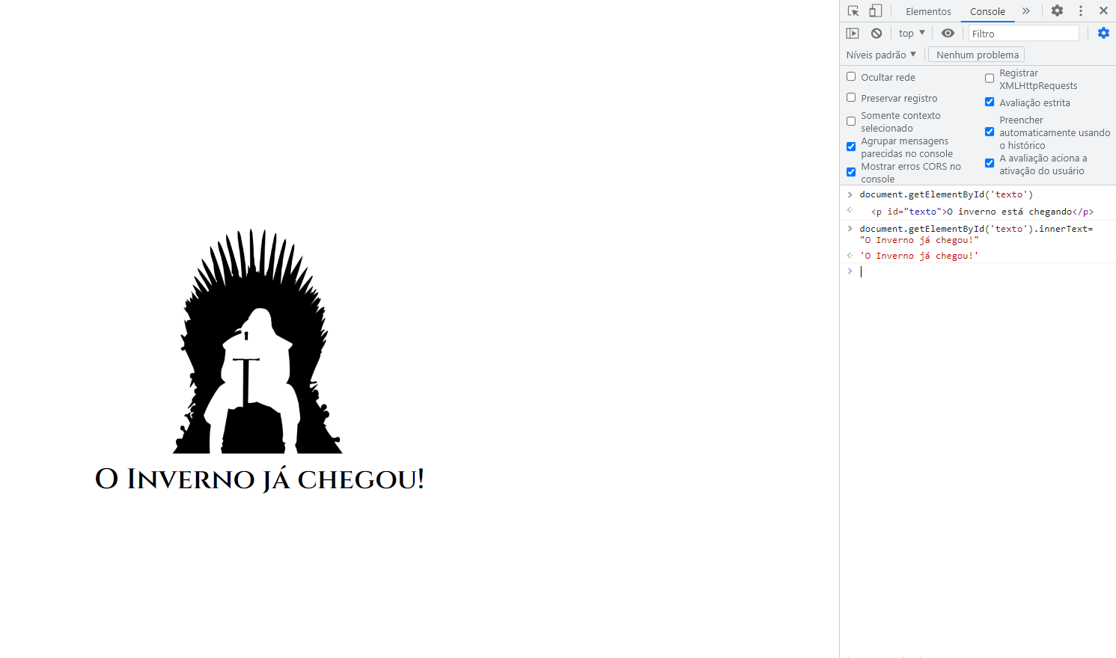Click the getElementById('texto') command line
Image resolution: width=1116 pixels, height=658 pixels.
(x=946, y=194)
